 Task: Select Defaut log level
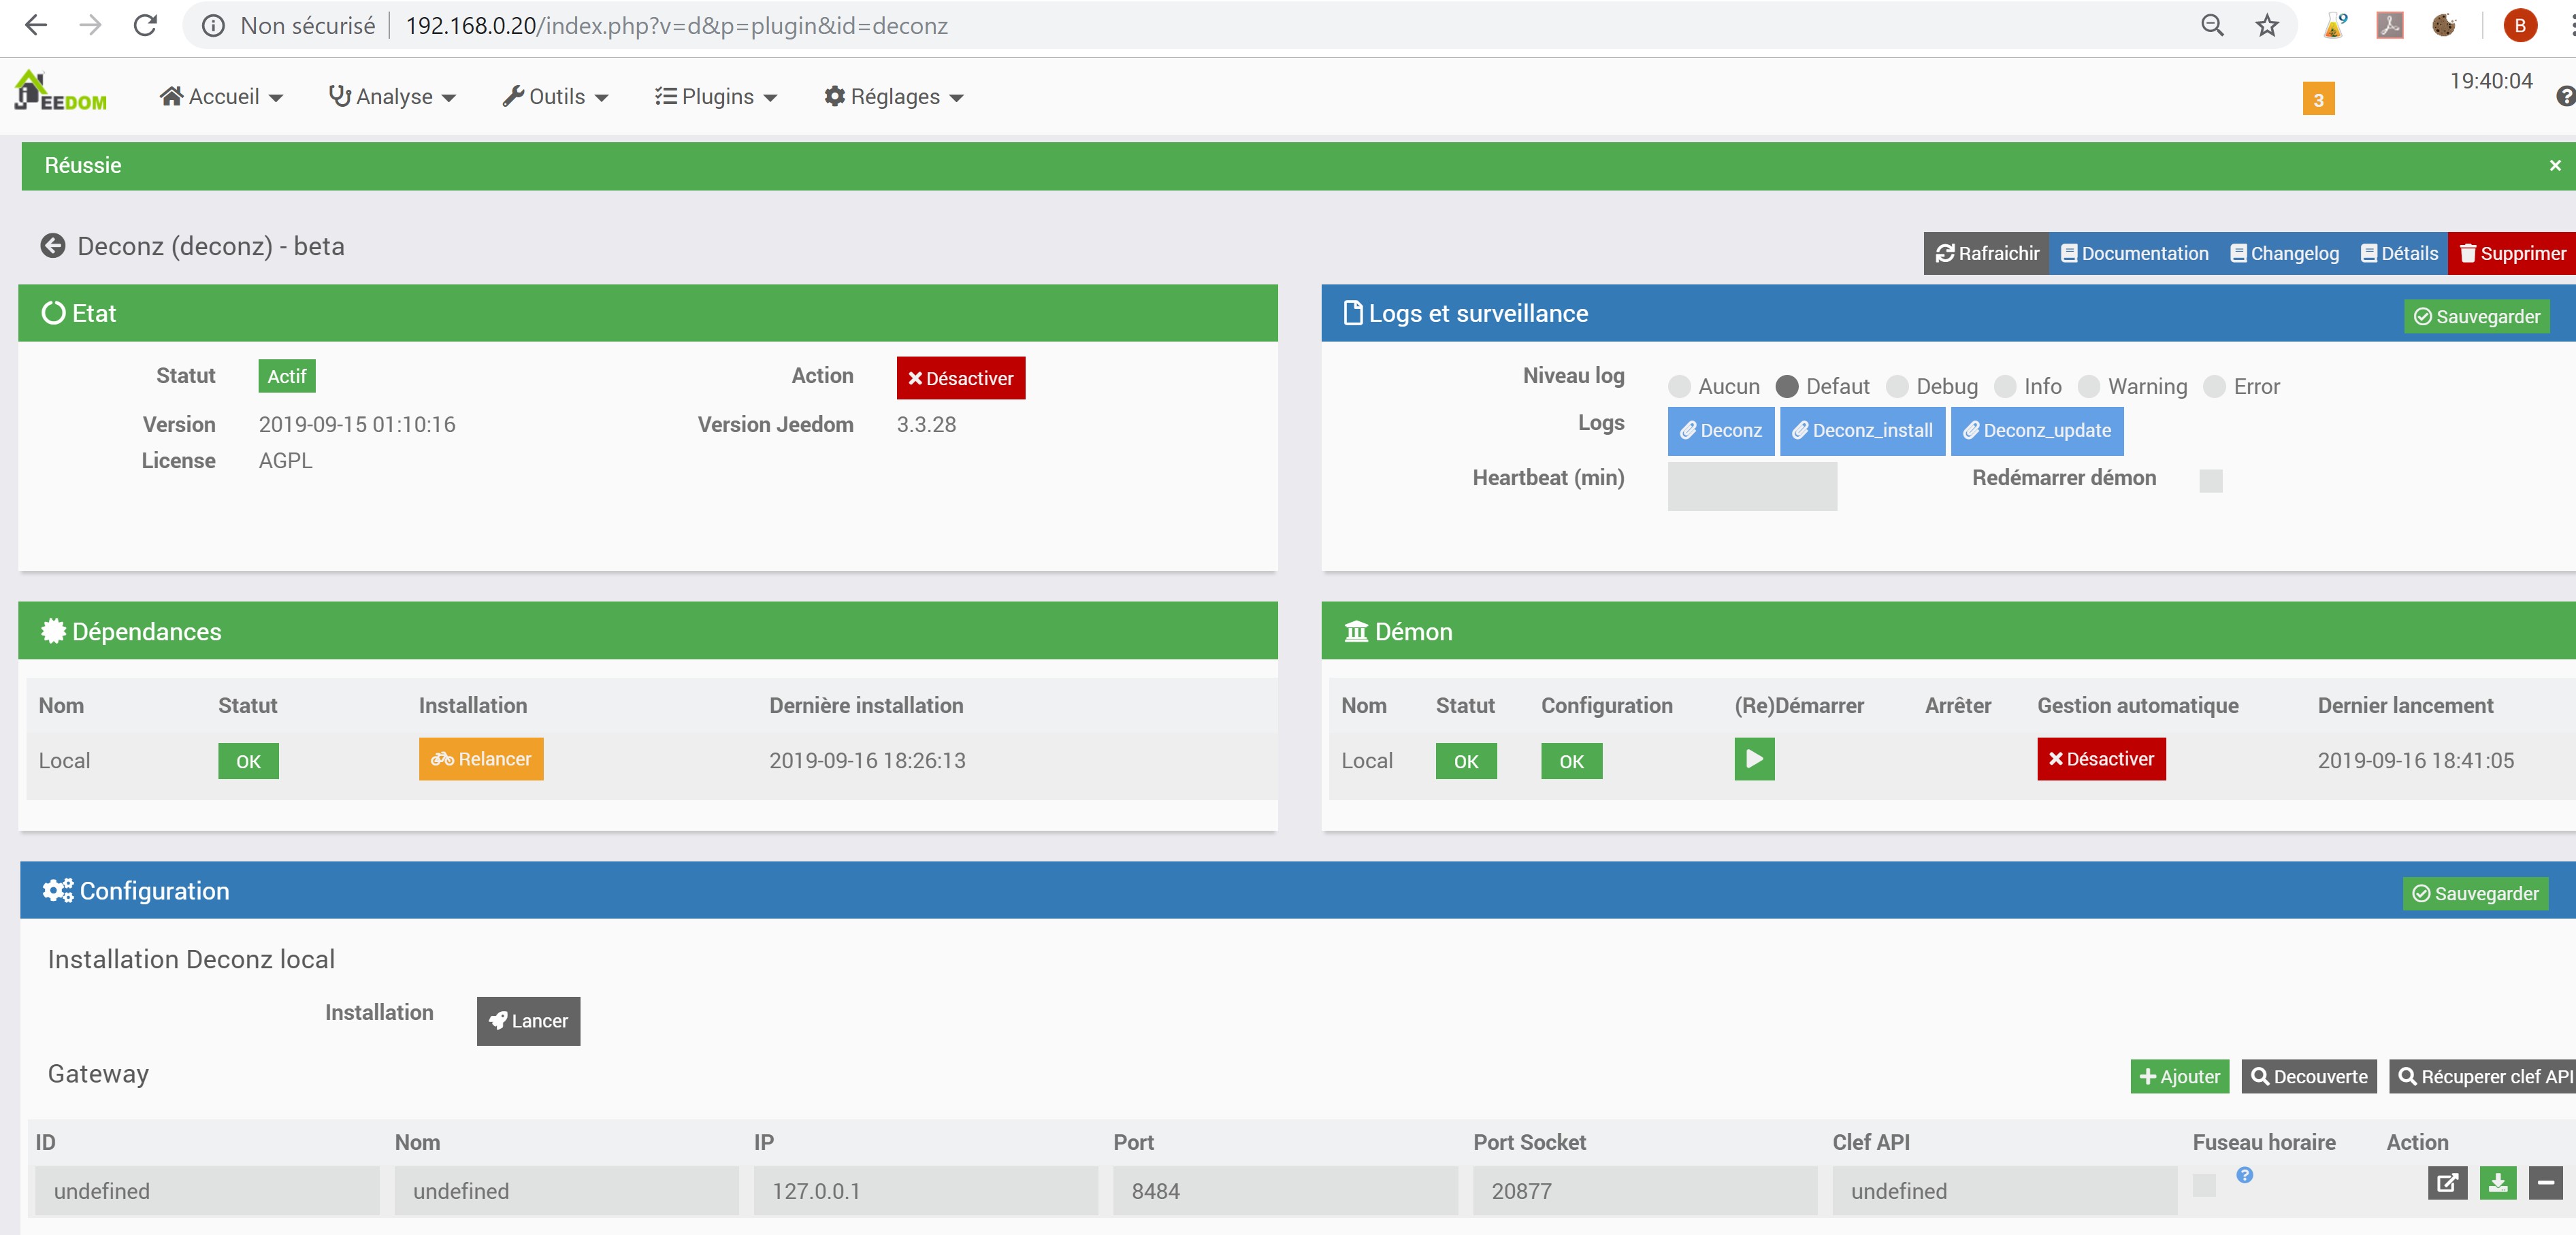[x=1787, y=386]
